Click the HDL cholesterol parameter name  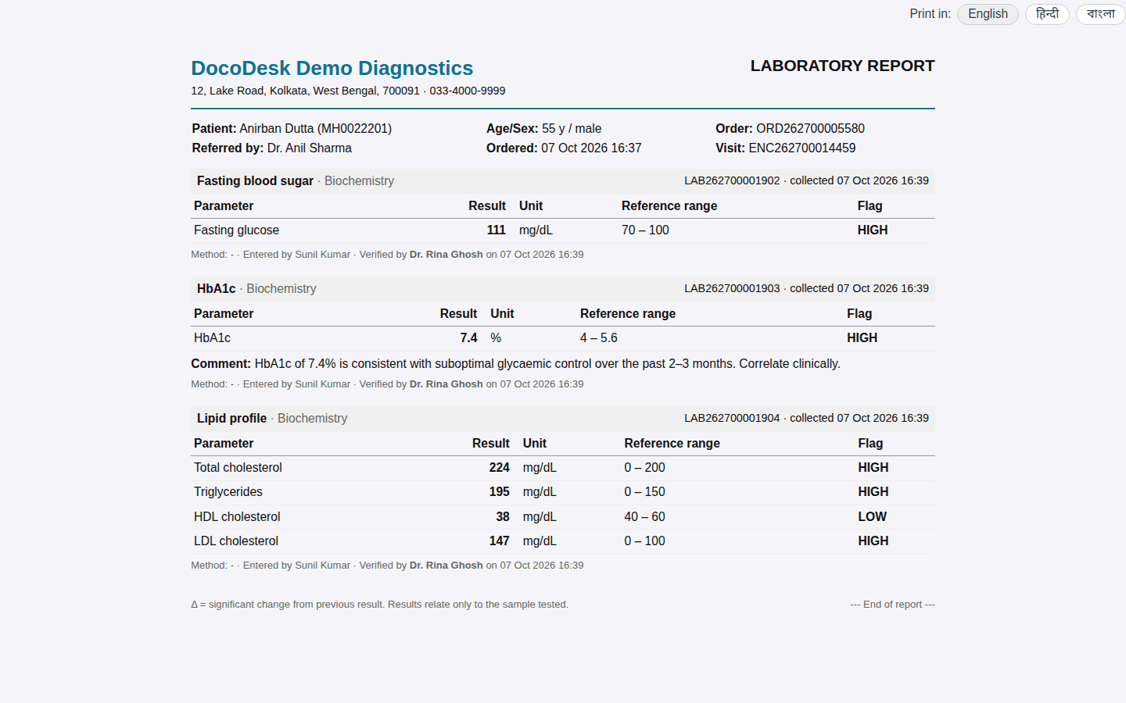[x=237, y=516]
